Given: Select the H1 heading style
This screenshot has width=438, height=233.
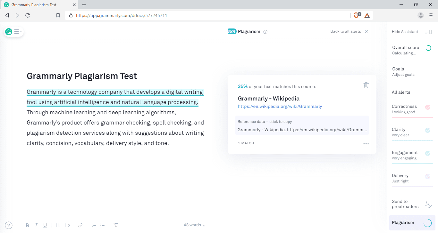Looking at the screenshot, I should point(58,225).
